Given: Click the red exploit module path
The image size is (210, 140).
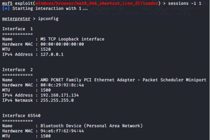Looking at the screenshot, I should [97, 3].
